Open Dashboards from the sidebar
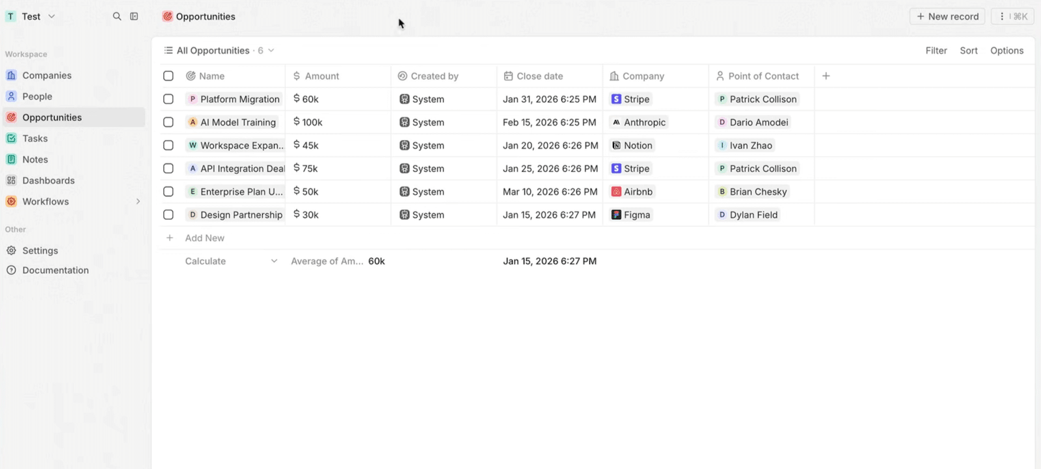 [74, 180]
